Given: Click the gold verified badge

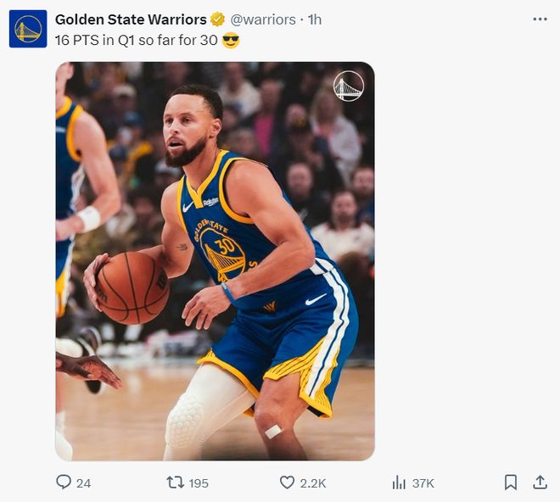Looking at the screenshot, I should tap(218, 20).
